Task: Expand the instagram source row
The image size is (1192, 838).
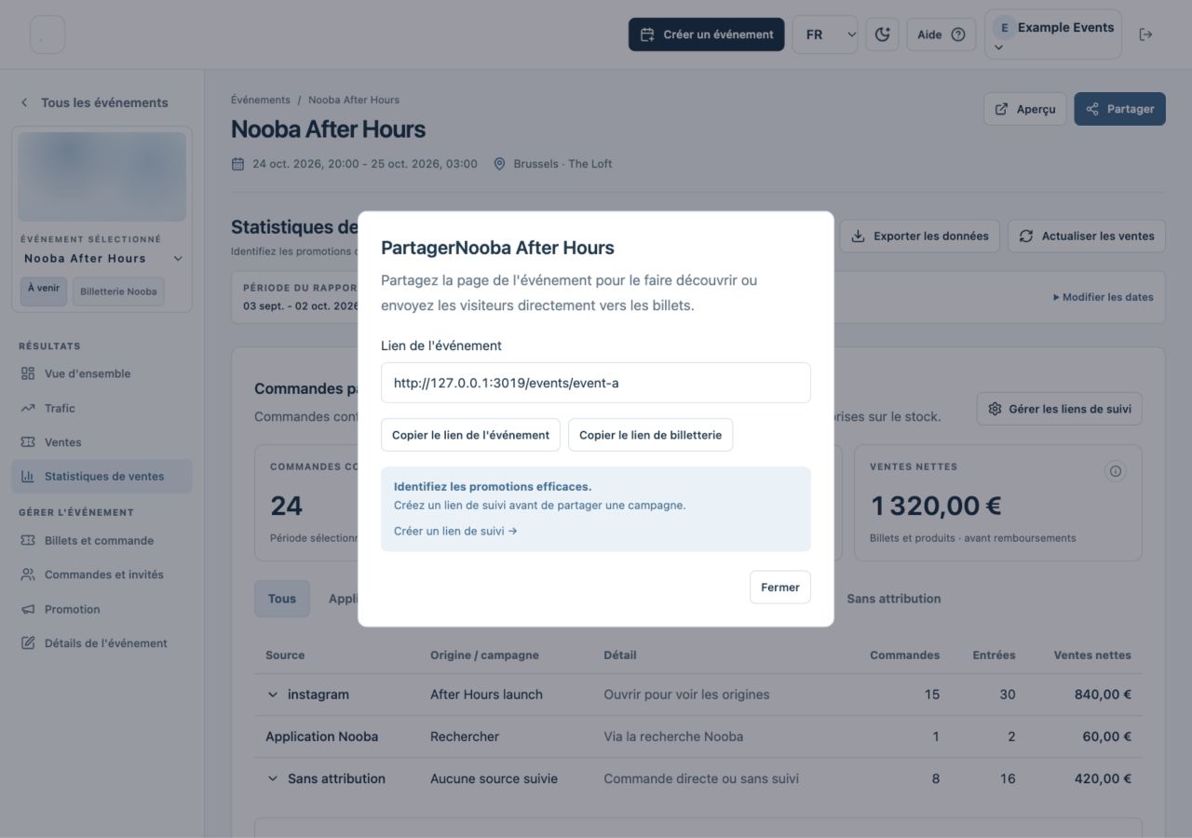Action: pos(273,695)
